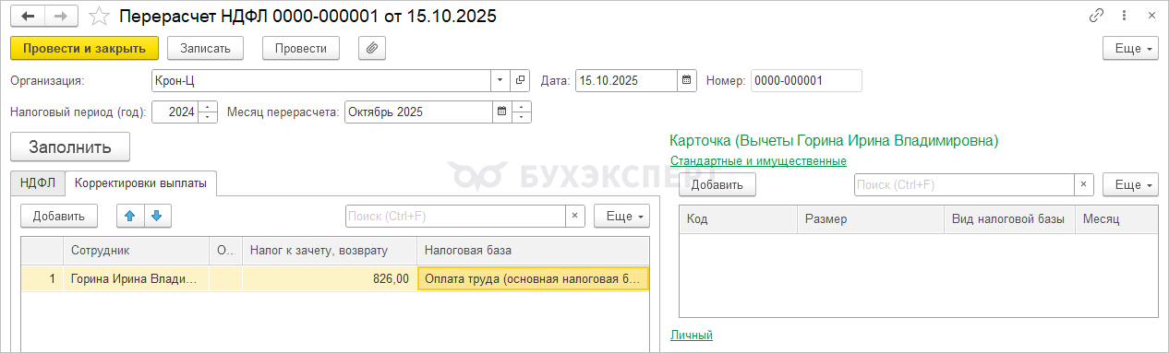Sort by Налоговая база column header

pos(534,251)
